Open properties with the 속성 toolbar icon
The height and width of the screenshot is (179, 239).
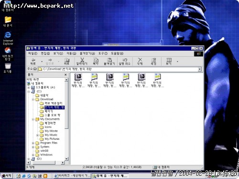pyautogui.click(x=153, y=62)
